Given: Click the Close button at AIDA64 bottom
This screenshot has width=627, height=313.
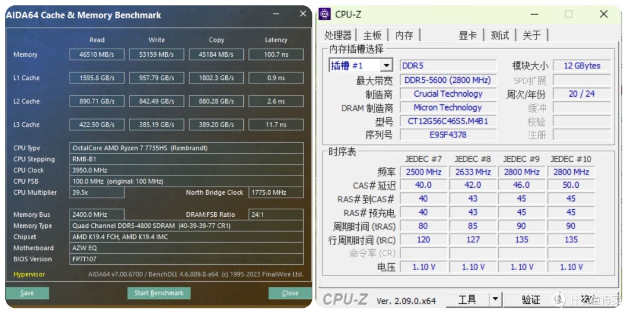Looking at the screenshot, I should [290, 293].
